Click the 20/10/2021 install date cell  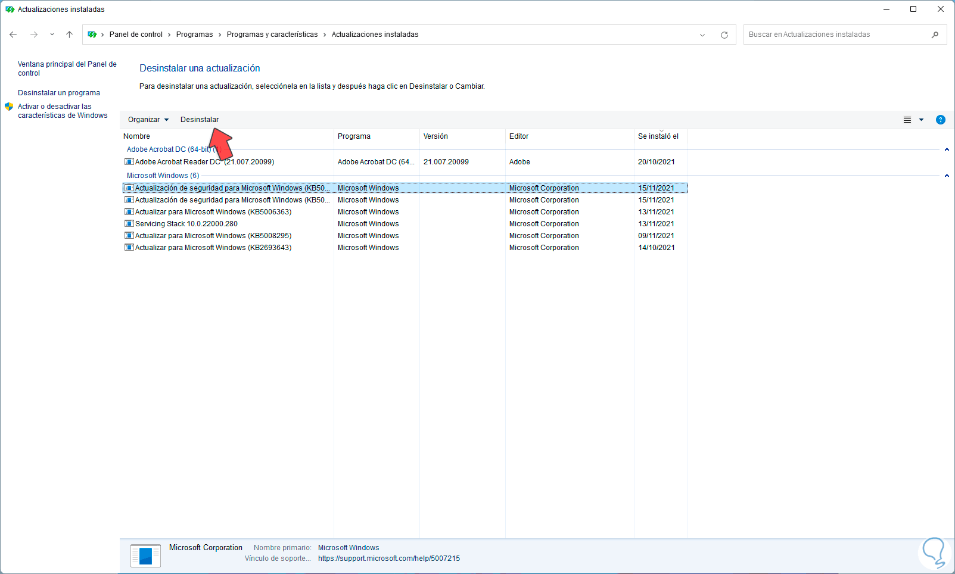tap(657, 162)
